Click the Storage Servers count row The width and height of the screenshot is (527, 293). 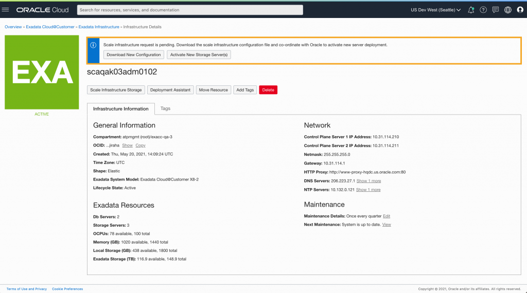tap(111, 225)
